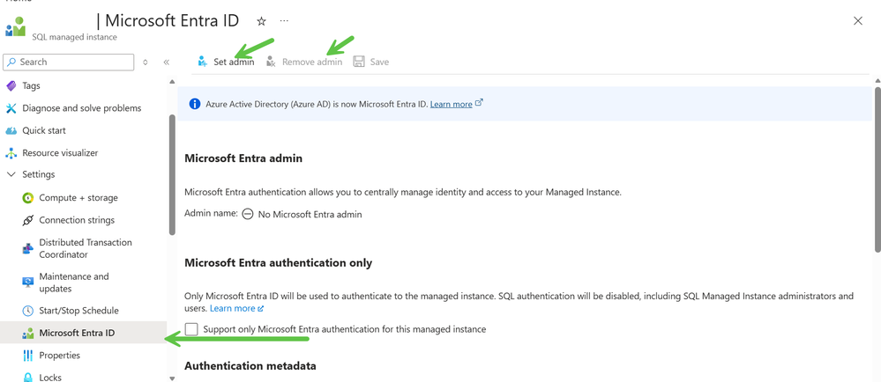881x382 pixels.
Task: Click the Distributed Transaction Coordinator icon
Action: (27, 248)
